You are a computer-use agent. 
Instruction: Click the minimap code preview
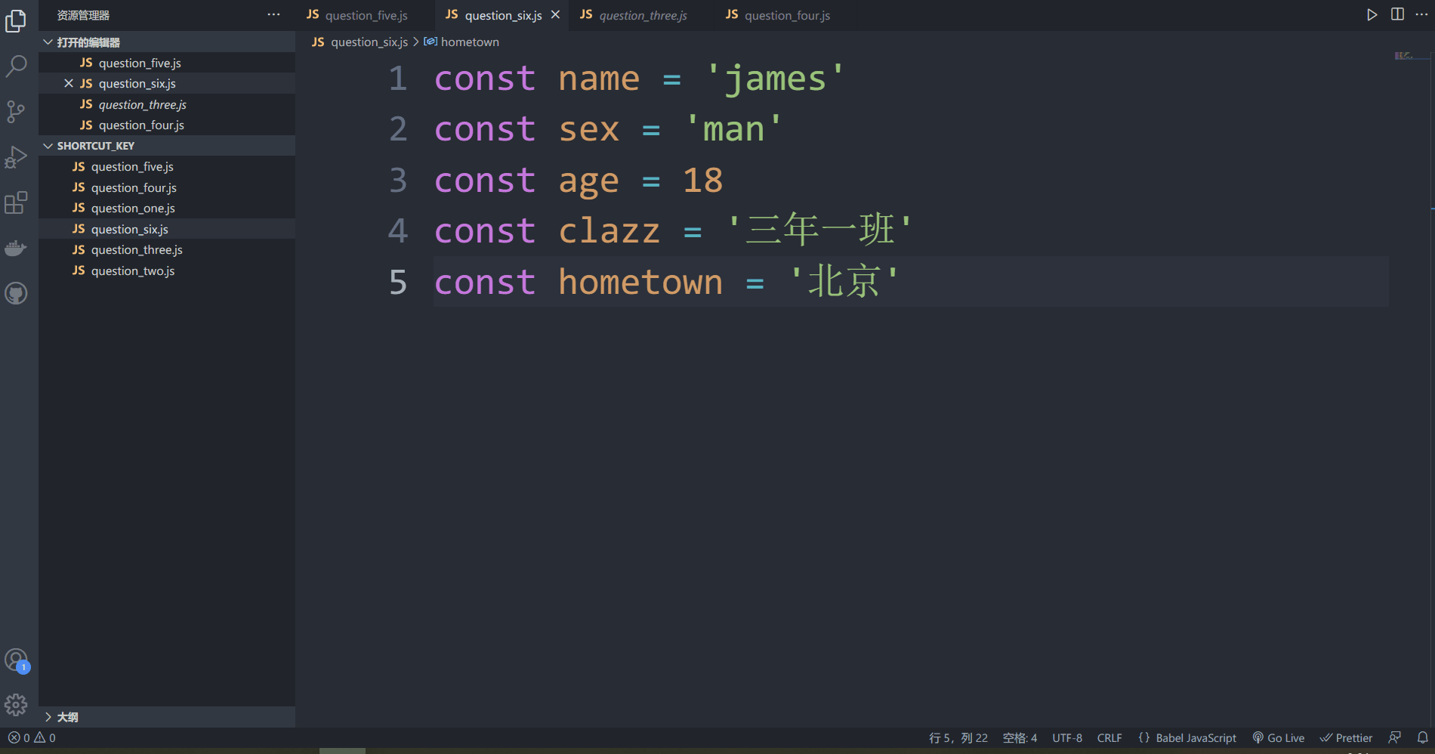click(x=1403, y=56)
